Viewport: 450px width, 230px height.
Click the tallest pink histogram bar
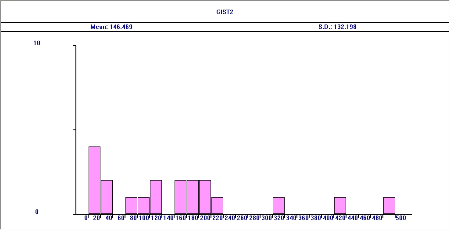[x=95, y=180]
